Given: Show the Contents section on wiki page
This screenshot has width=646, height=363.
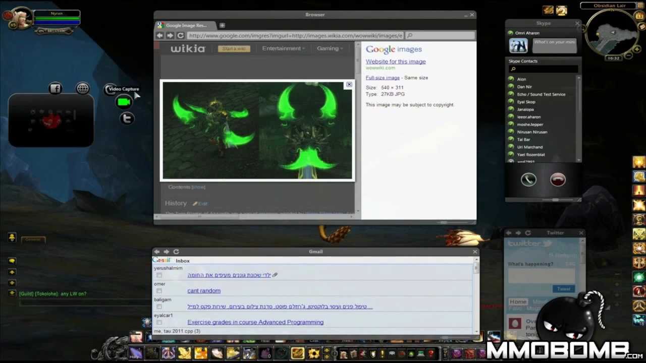Looking at the screenshot, I should click(x=198, y=187).
